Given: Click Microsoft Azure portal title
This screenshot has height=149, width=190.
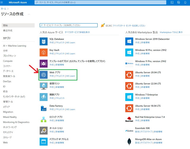Looking at the screenshot, I should (x=18, y=2).
